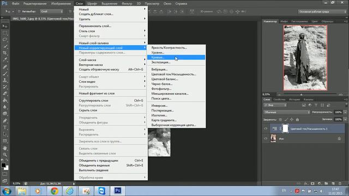Screen dimensions: 349x196
Task: Click the layer opacity 100% field
Action: point(338,112)
